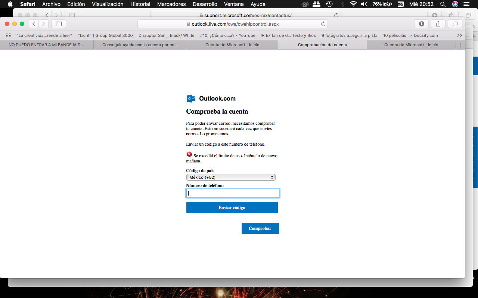Open the Visualización menu
This screenshot has width=478, height=298.
(x=108, y=4)
